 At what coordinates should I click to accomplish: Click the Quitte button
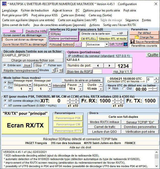pos(153,55)
